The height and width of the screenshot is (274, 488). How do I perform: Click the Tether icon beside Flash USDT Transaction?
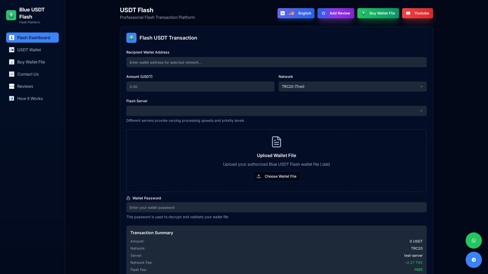coord(131,38)
